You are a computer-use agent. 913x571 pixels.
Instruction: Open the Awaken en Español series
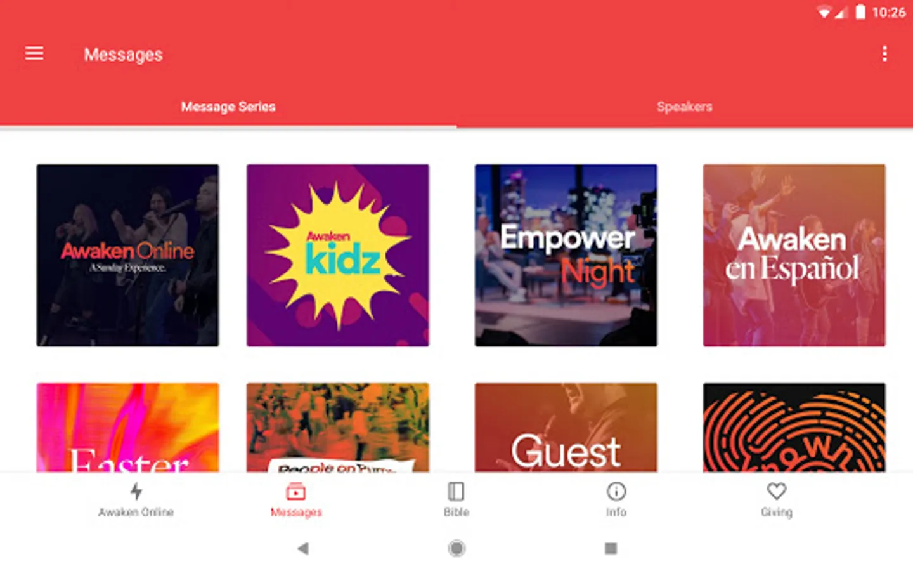pos(794,255)
